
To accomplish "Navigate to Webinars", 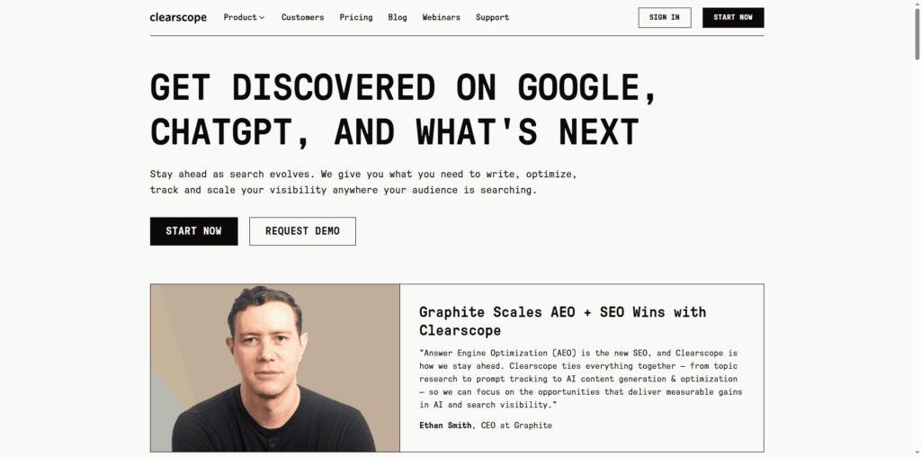I will [x=441, y=17].
